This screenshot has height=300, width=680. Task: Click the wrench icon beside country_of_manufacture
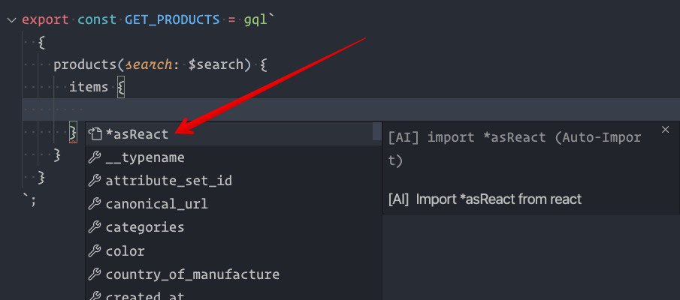(95, 274)
